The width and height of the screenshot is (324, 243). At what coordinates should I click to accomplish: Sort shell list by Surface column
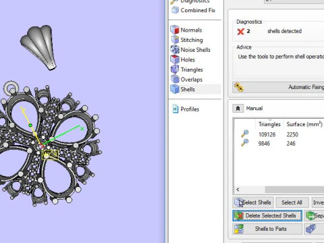click(304, 124)
